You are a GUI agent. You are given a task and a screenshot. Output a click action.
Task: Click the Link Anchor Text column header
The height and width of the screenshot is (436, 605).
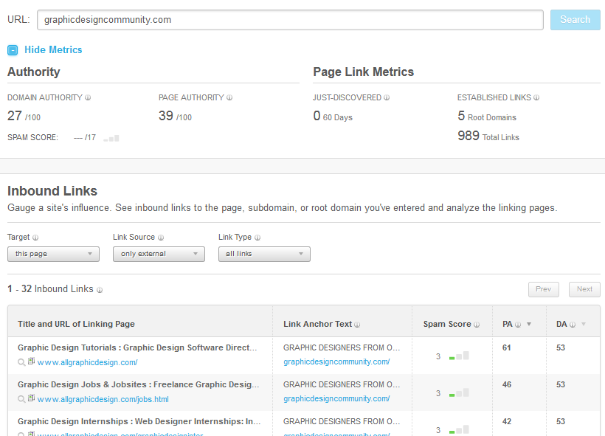[x=317, y=324]
